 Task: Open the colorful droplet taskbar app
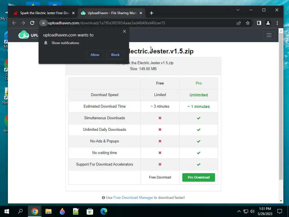62,211
